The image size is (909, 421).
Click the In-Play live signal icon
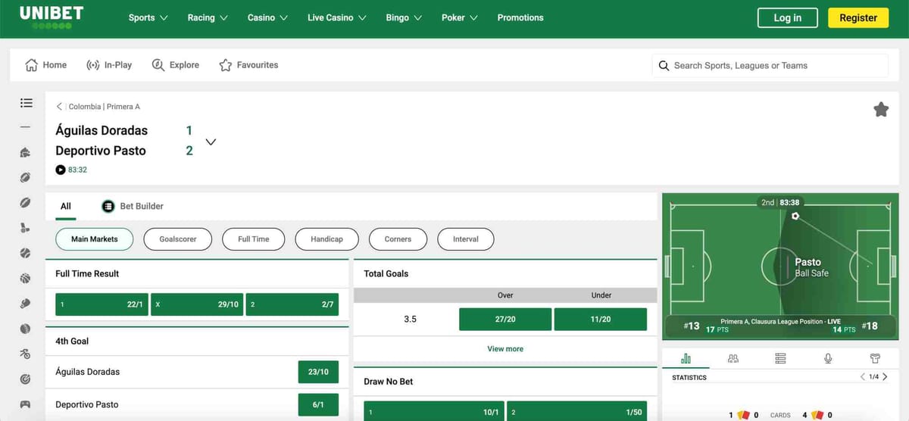93,65
